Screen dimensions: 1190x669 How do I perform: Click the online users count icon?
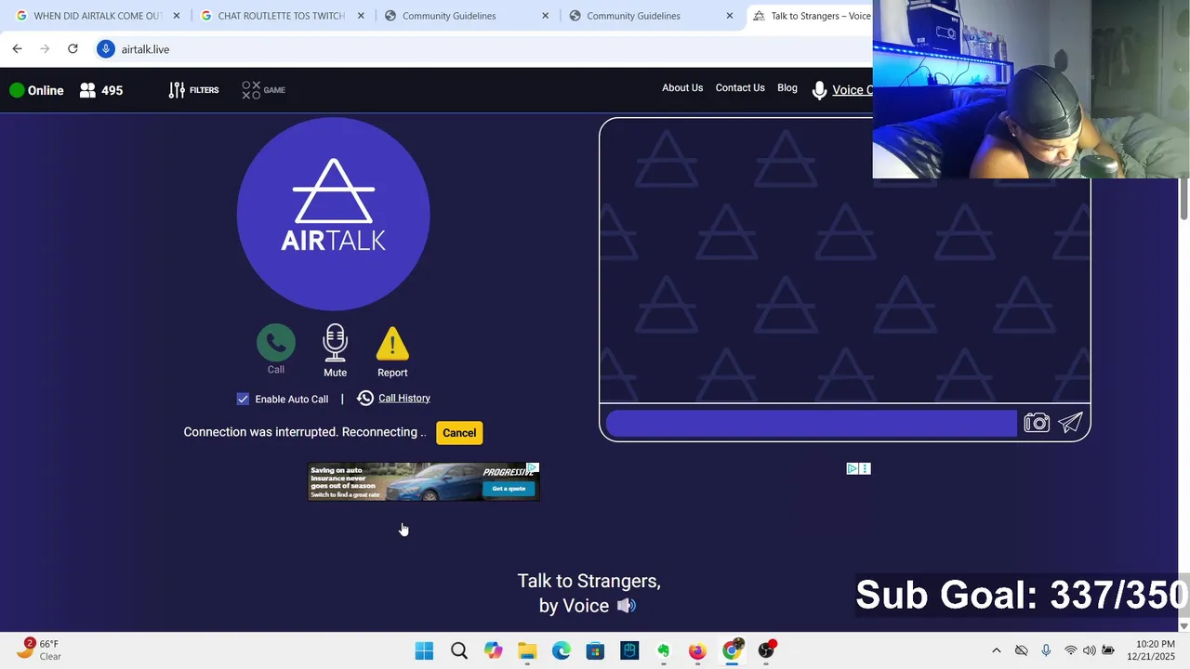(x=87, y=90)
